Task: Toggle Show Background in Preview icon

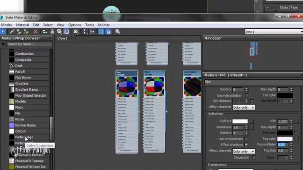Action: (66, 32)
